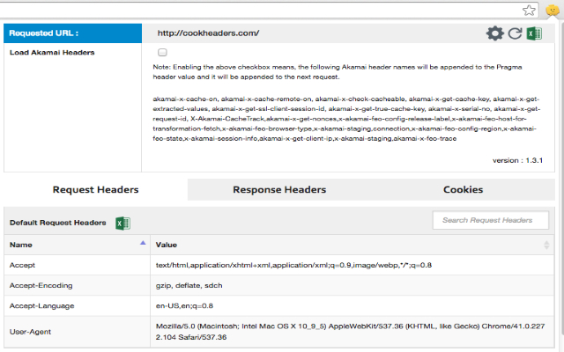
Task: Click the Name column header
Action: [x=77, y=245]
